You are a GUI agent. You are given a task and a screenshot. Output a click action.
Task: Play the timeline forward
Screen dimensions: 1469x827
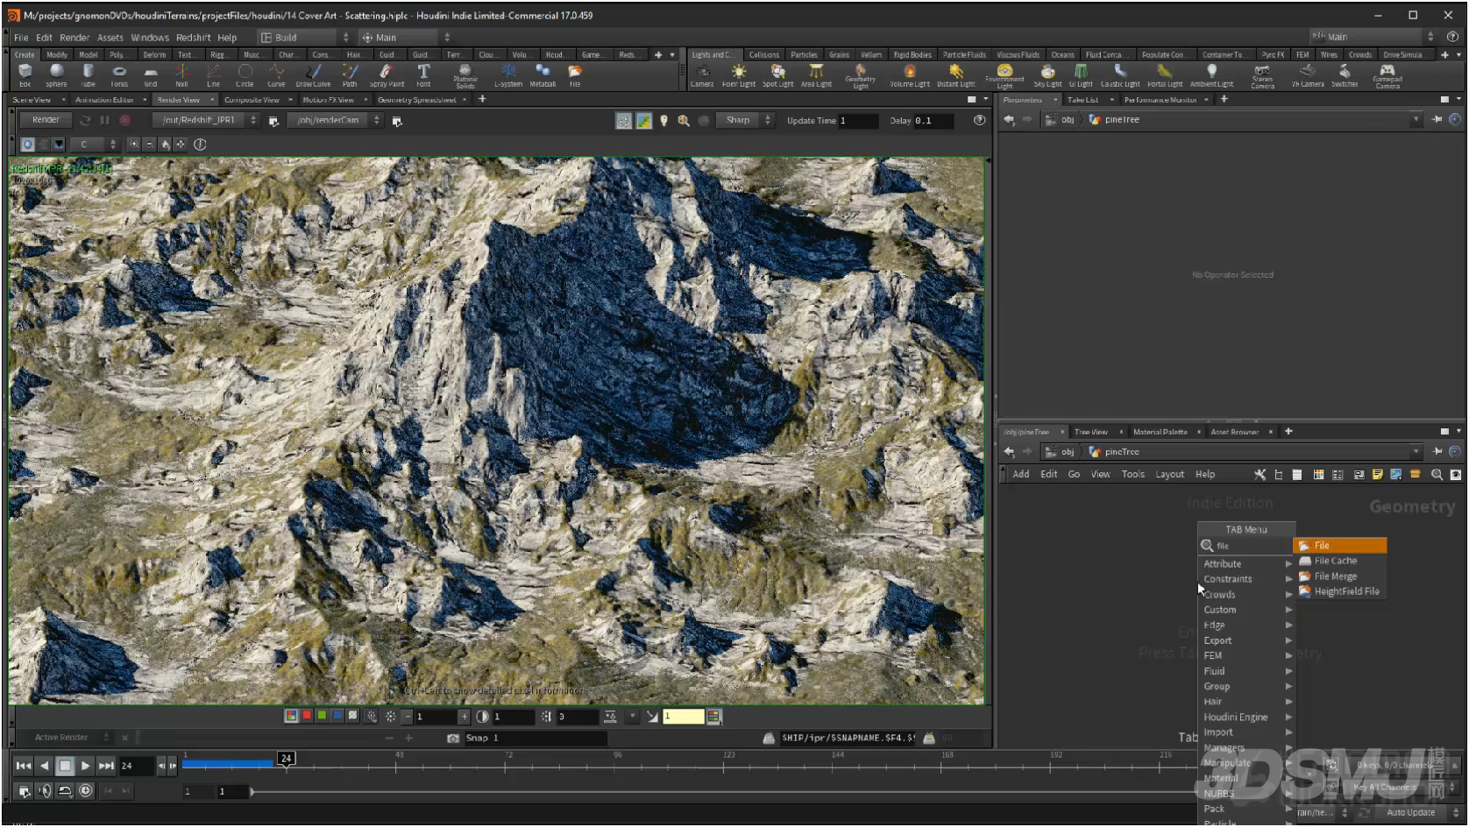point(85,766)
